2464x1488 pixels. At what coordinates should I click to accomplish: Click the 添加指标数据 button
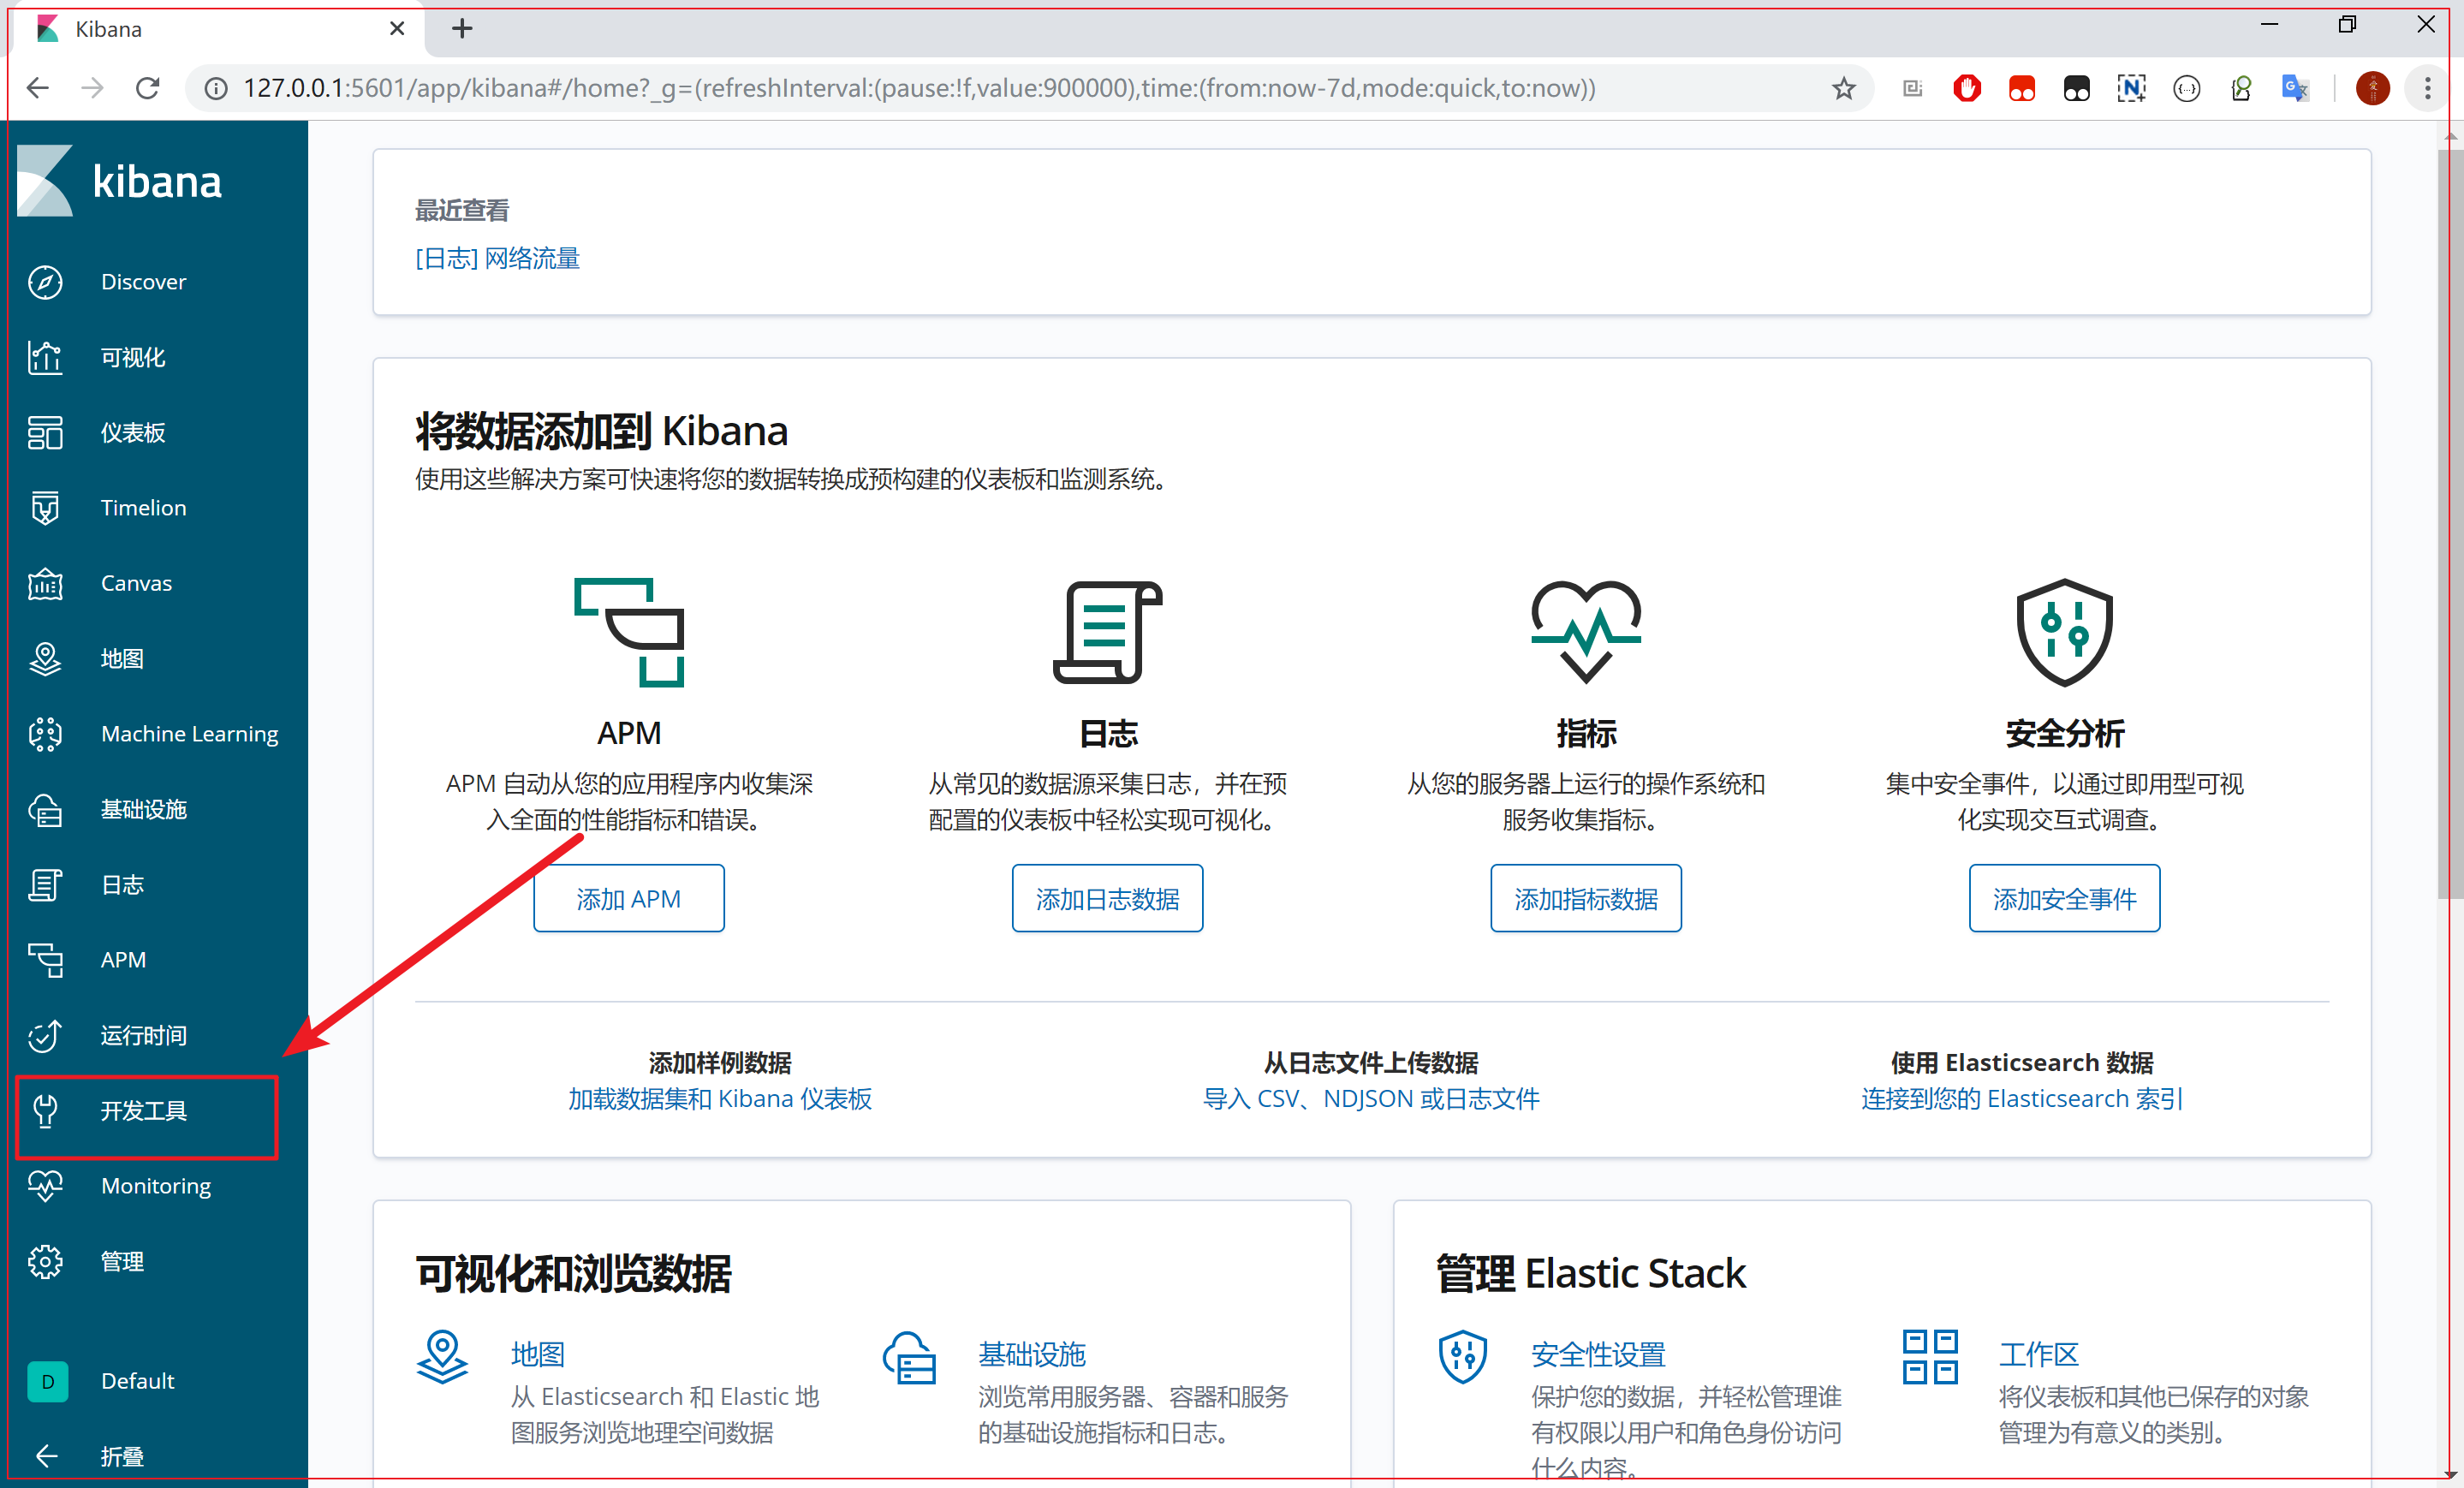[x=1586, y=898]
